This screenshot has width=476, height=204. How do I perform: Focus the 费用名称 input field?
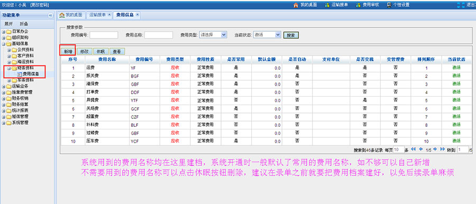159,35
